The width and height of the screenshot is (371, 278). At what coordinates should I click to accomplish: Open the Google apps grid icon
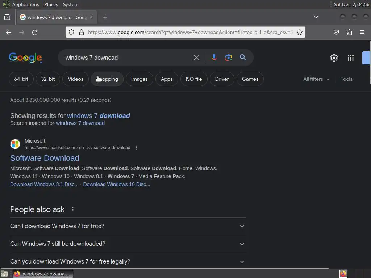point(351,58)
